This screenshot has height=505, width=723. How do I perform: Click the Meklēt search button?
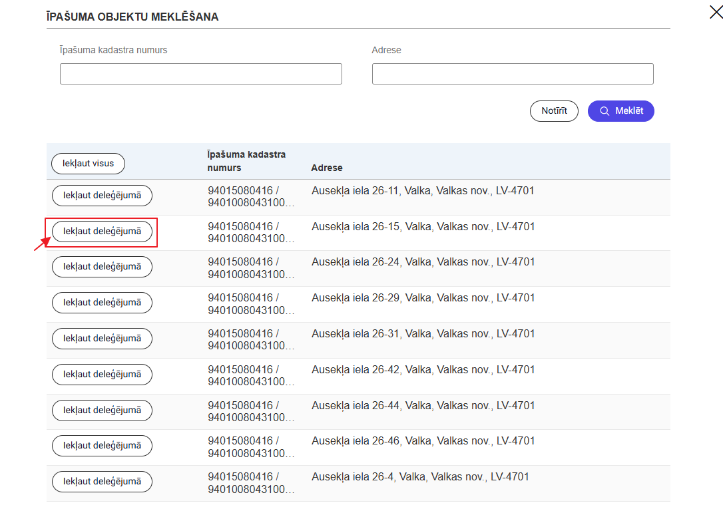pyautogui.click(x=620, y=111)
